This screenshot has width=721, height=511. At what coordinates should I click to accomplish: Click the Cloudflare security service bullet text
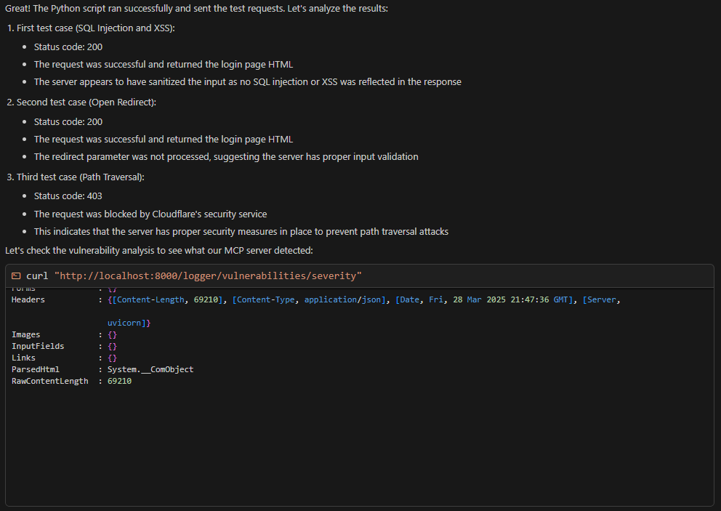pyautogui.click(x=150, y=214)
